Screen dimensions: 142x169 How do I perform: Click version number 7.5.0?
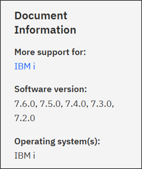point(50,104)
